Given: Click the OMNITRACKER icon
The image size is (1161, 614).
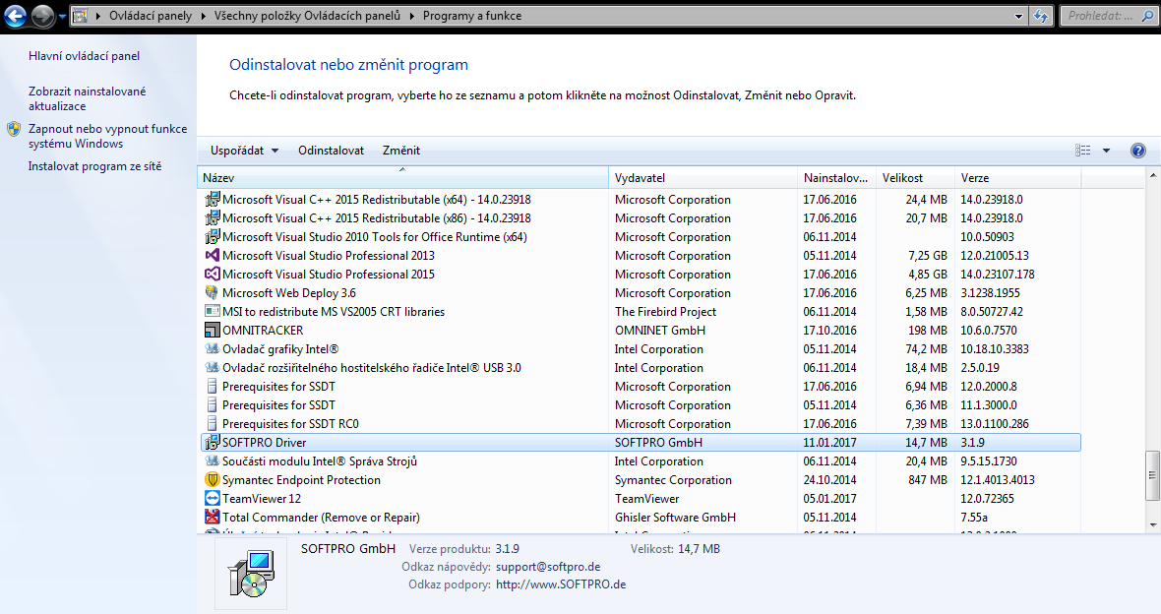Looking at the screenshot, I should coord(212,331).
